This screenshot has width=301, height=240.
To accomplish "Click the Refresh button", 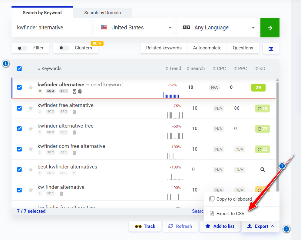I will 180,226.
